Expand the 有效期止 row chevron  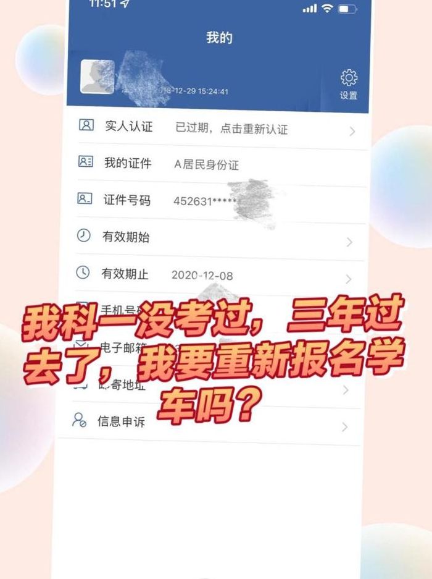coord(348,279)
